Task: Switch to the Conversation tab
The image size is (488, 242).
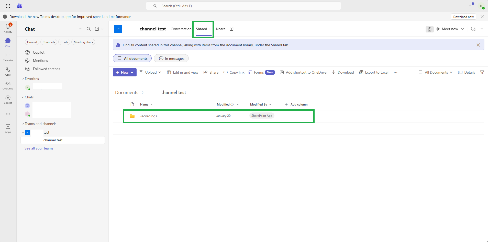Action: (x=181, y=29)
